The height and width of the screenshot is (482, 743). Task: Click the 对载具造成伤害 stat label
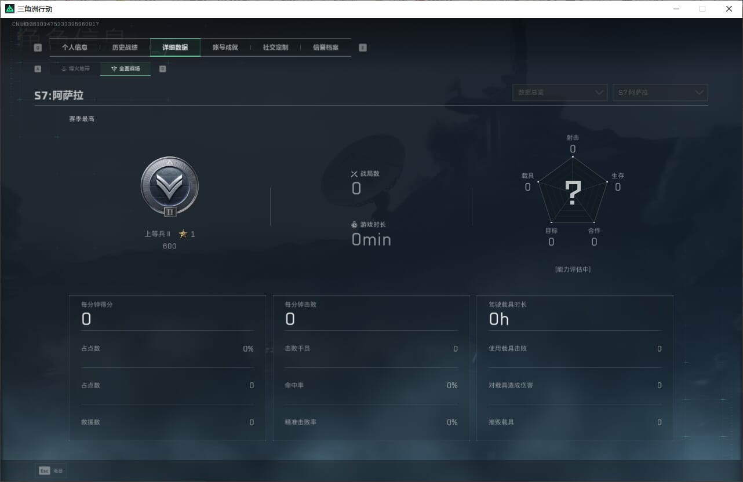coord(511,385)
